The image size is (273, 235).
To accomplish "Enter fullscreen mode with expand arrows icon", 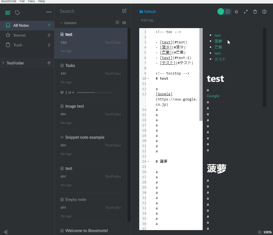I will [x=246, y=12].
